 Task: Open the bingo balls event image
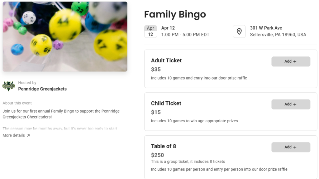(x=65, y=36)
